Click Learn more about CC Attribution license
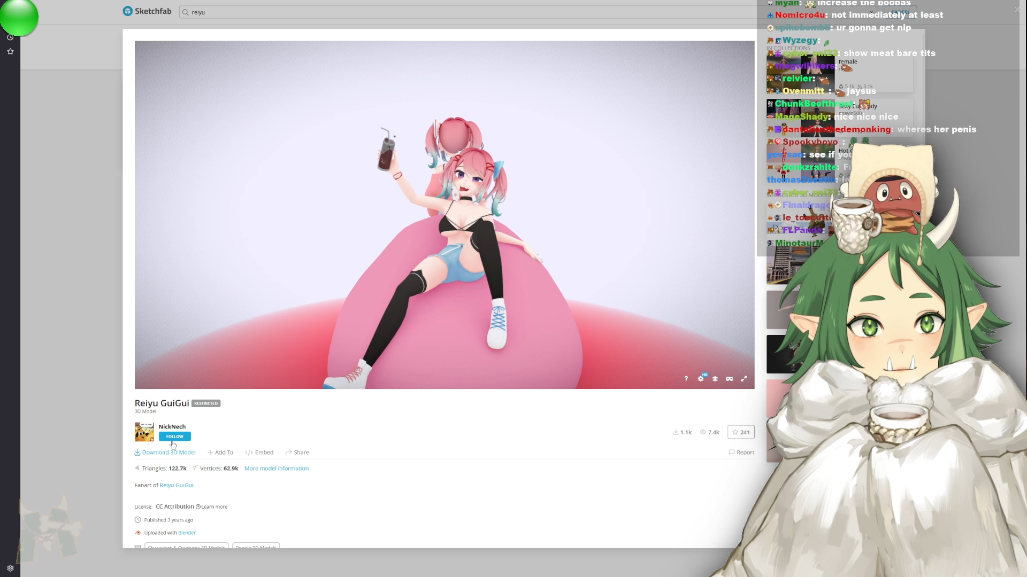The width and height of the screenshot is (1027, 577). tap(213, 507)
